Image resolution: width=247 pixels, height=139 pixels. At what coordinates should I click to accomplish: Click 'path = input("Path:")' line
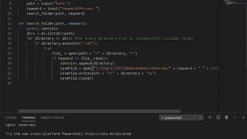pyautogui.click(x=48, y=3)
